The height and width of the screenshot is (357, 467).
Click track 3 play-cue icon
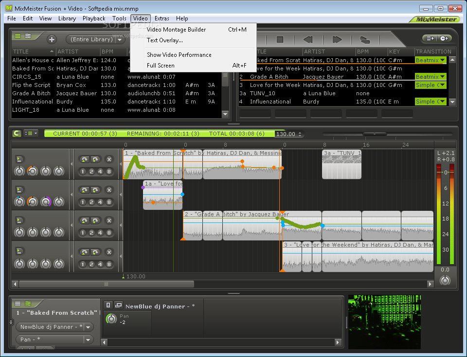coord(19,221)
